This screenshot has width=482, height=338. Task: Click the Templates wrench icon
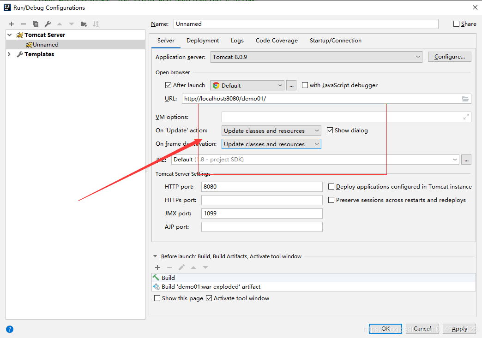click(x=20, y=54)
